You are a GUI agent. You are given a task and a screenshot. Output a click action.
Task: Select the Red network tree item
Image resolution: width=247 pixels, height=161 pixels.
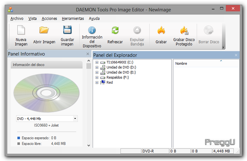110,82
